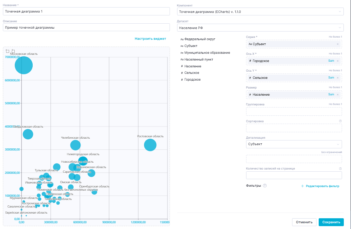Click help icon beside Количество записей на странице

(x=340, y=168)
